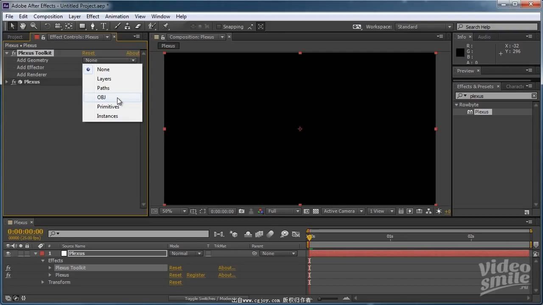
Task: Open the 1 View layout dropdown
Action: pyautogui.click(x=381, y=211)
